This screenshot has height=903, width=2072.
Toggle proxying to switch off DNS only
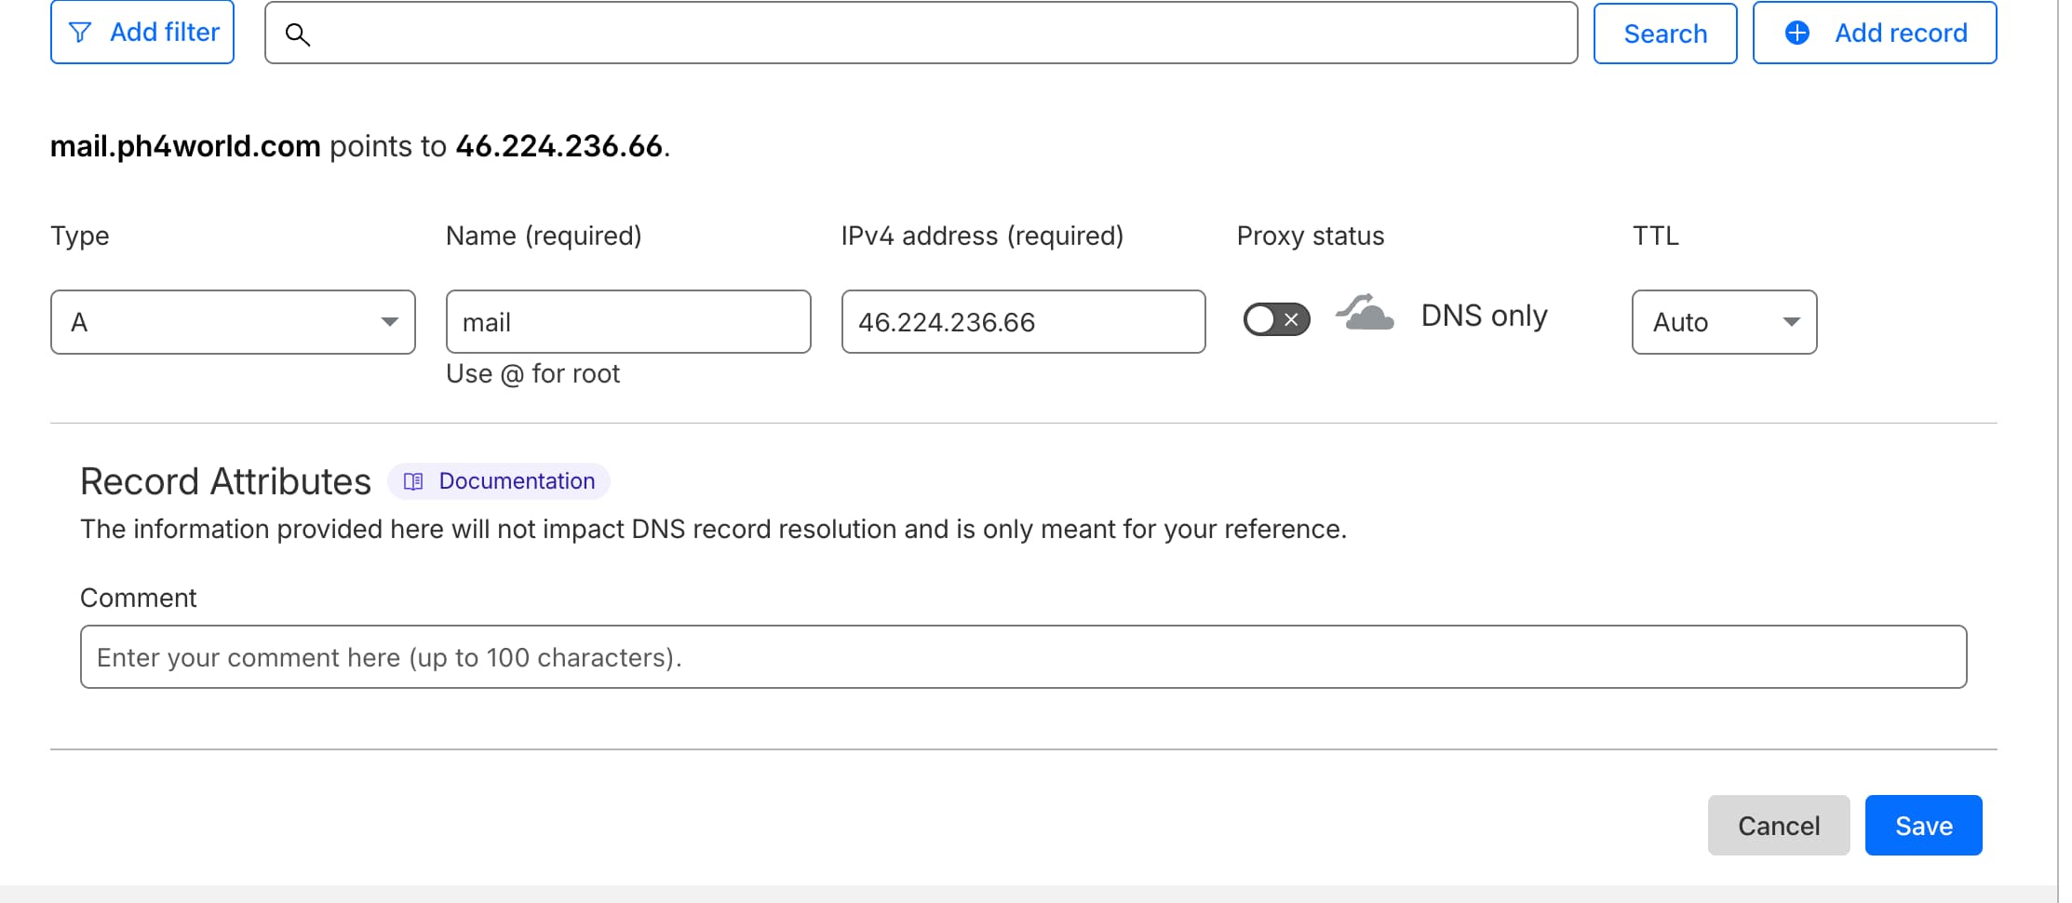click(x=1275, y=320)
